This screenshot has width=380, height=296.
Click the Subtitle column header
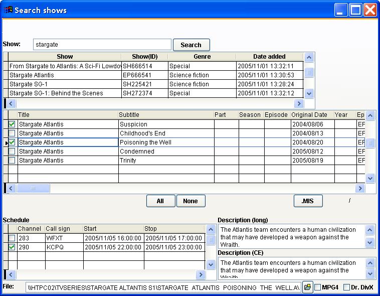[166, 115]
